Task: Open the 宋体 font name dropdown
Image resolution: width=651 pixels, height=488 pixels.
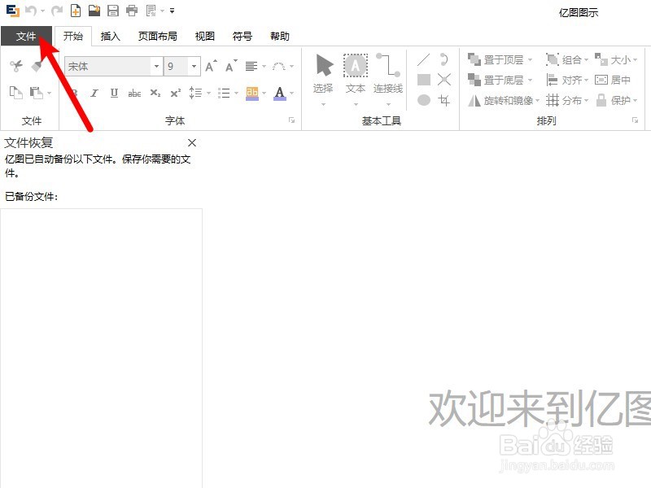Action: pos(156,67)
